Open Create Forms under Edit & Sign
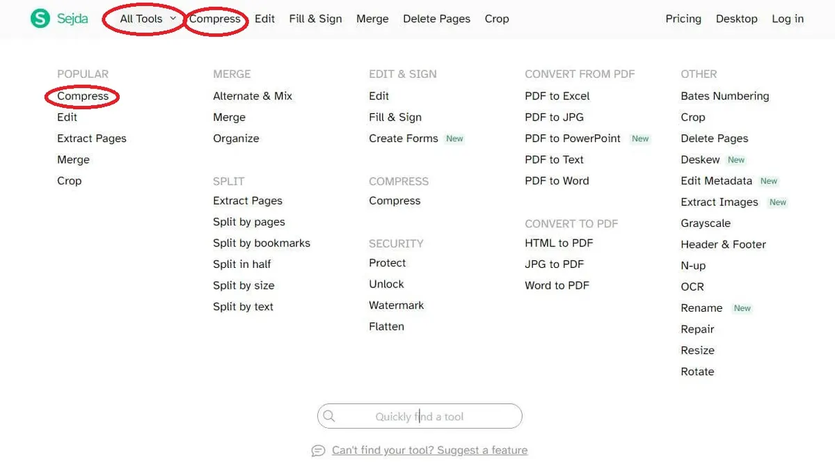The image size is (835, 462). [x=404, y=138]
